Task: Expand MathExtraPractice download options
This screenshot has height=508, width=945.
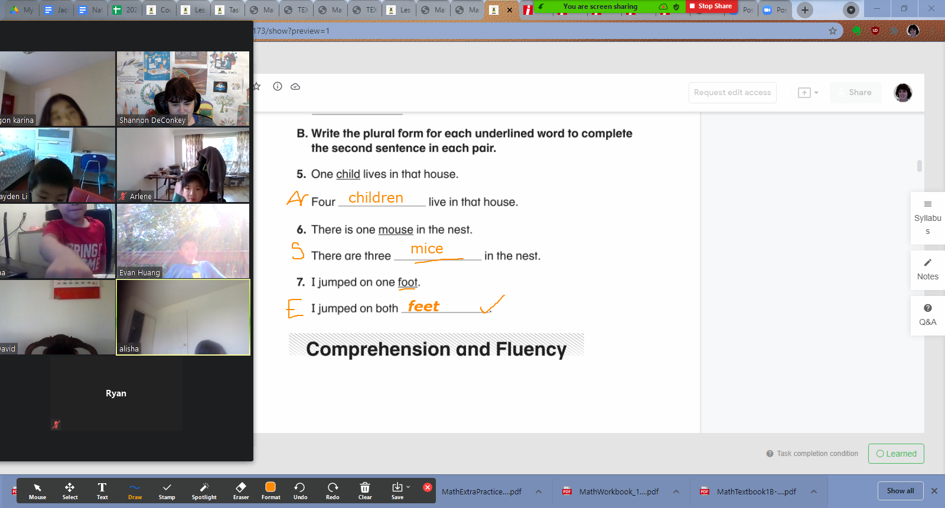Action: click(539, 491)
